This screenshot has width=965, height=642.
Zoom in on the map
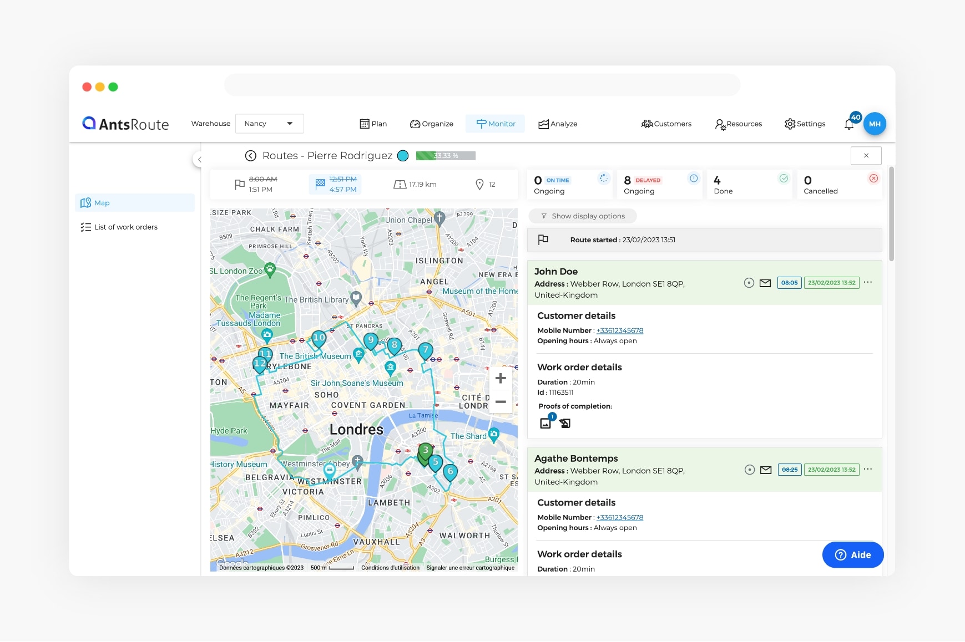click(x=501, y=378)
